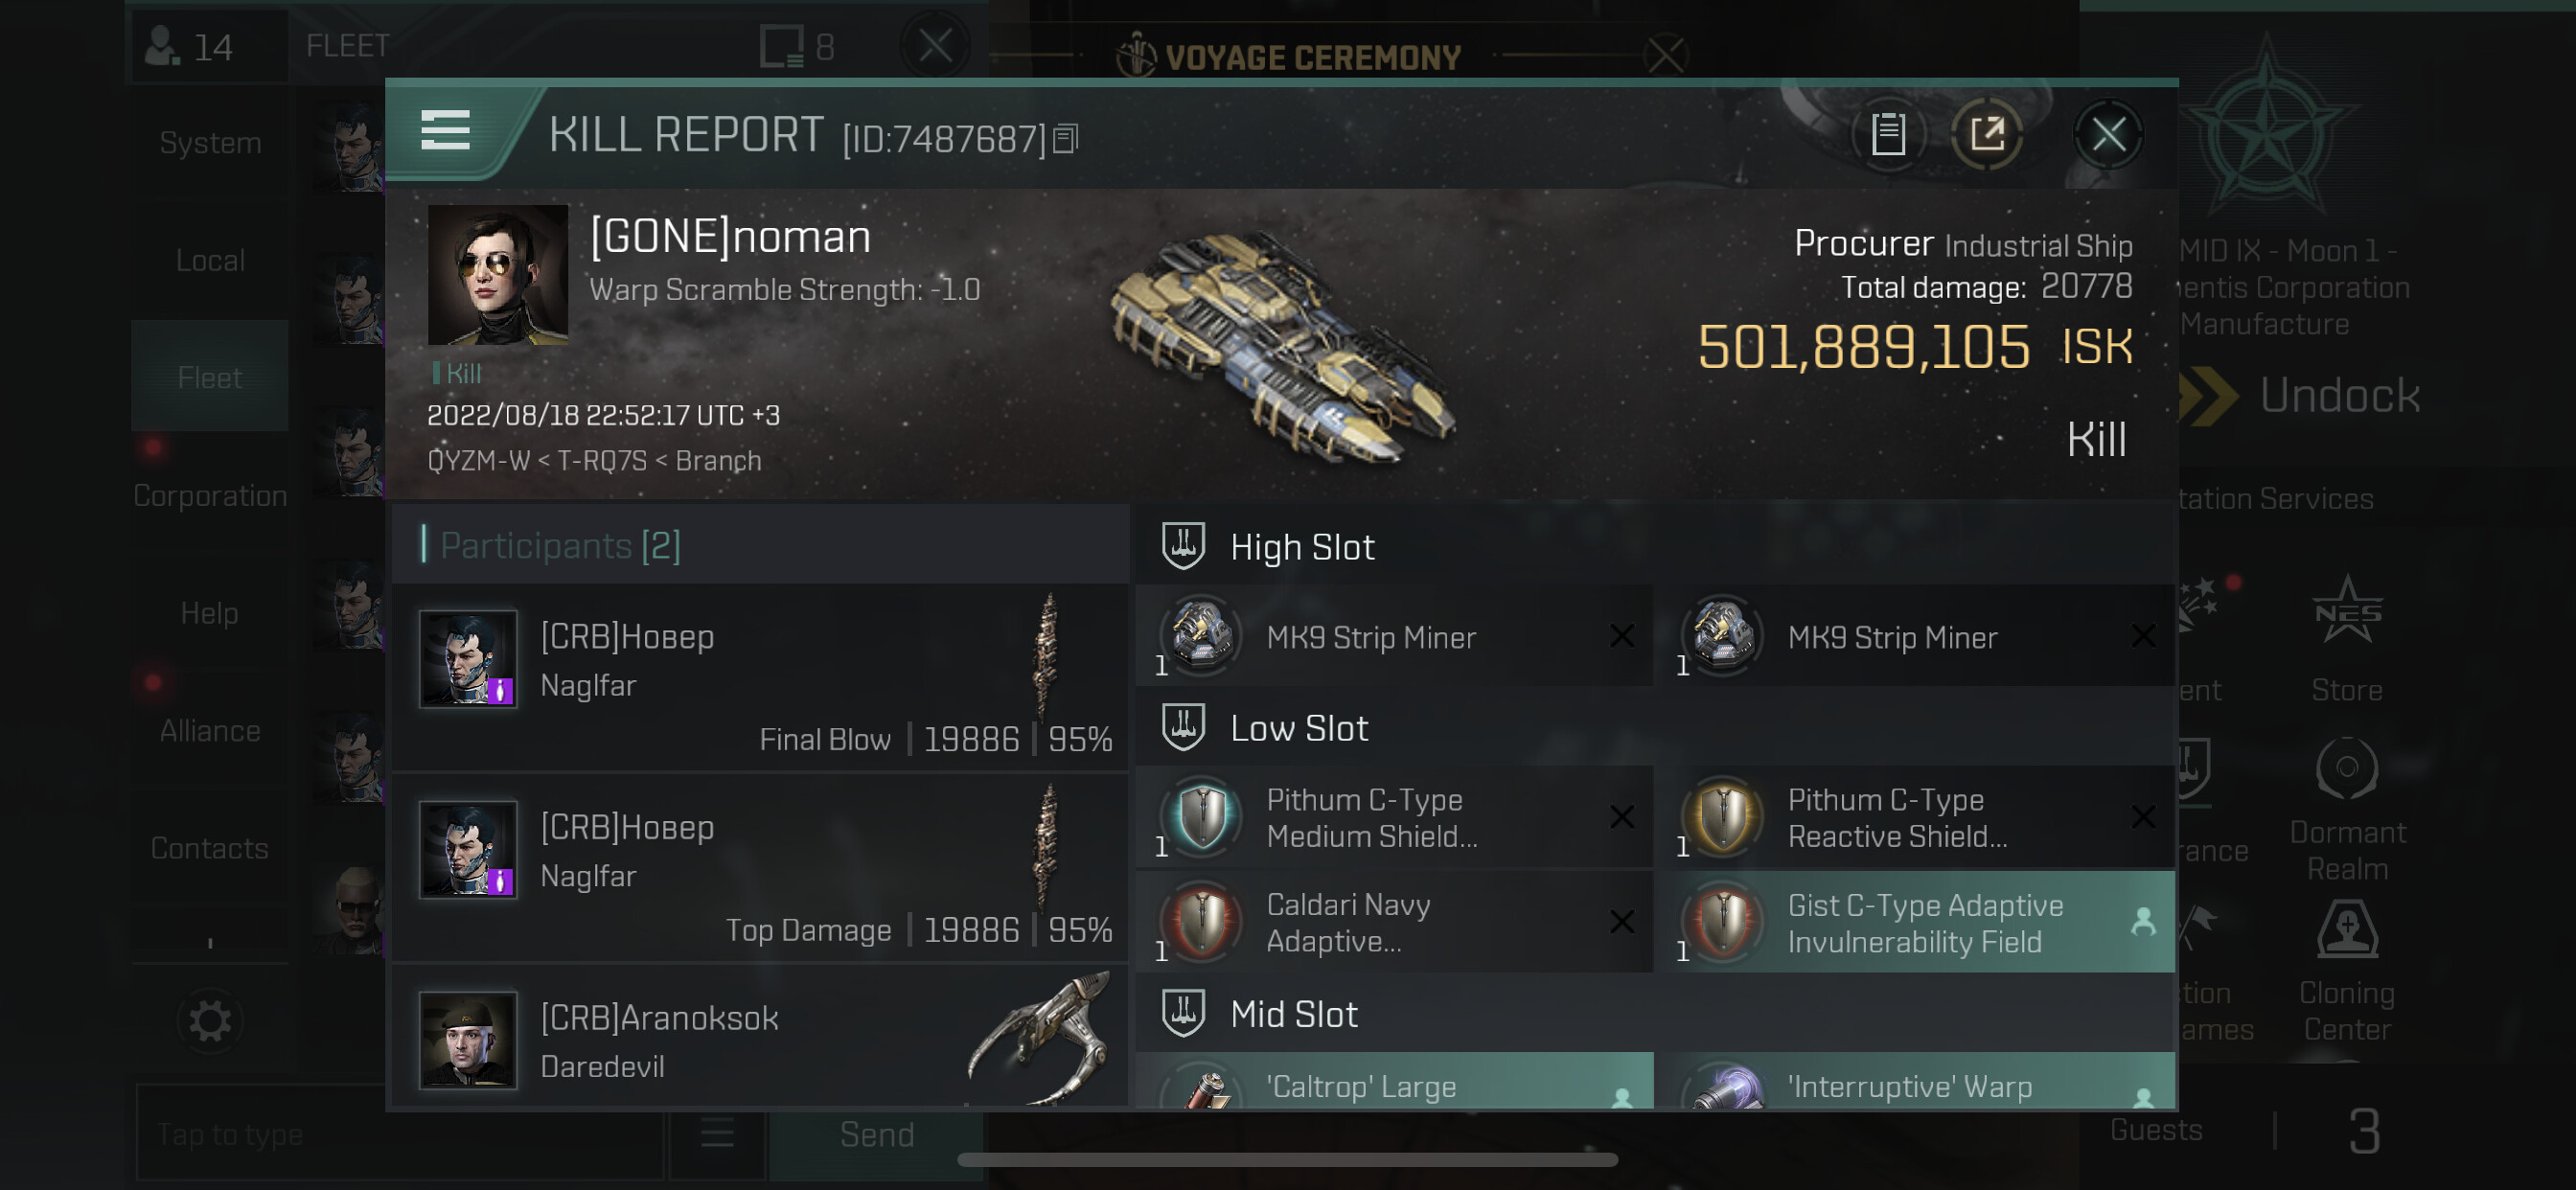Open the Local chat channel
This screenshot has height=1190, width=2576.
pos(210,260)
